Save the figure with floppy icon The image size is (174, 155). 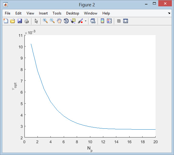(20, 21)
